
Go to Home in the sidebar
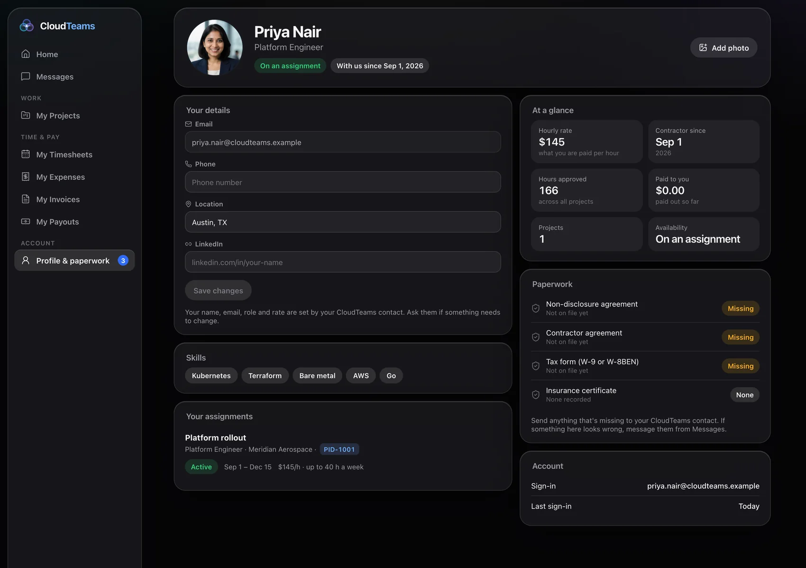(74, 54)
